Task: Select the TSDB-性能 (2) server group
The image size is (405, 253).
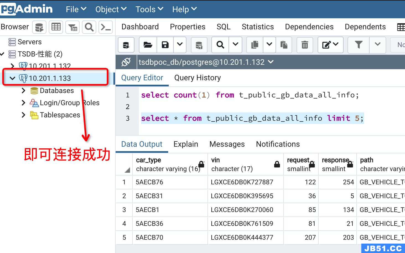Action: point(40,54)
